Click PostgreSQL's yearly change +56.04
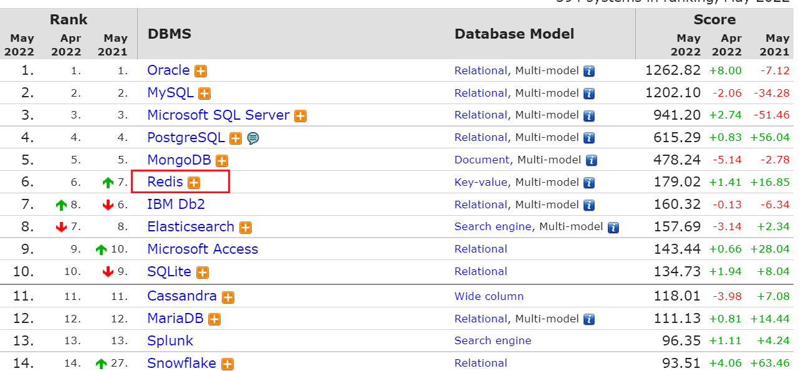801x371 pixels. (770, 138)
